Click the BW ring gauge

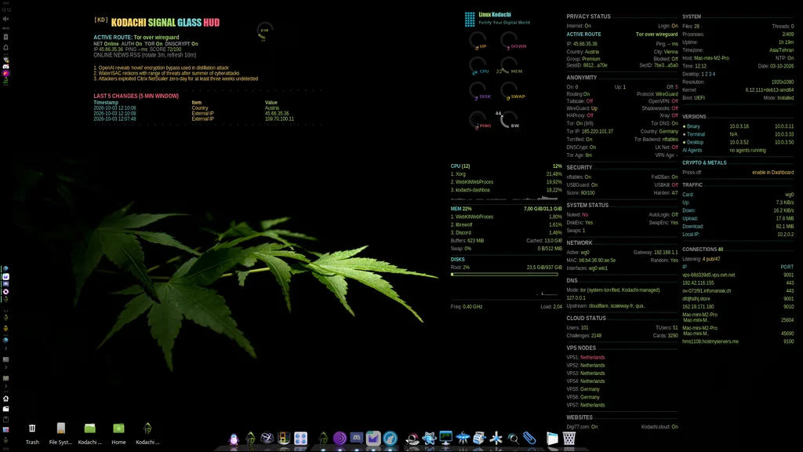[509, 120]
